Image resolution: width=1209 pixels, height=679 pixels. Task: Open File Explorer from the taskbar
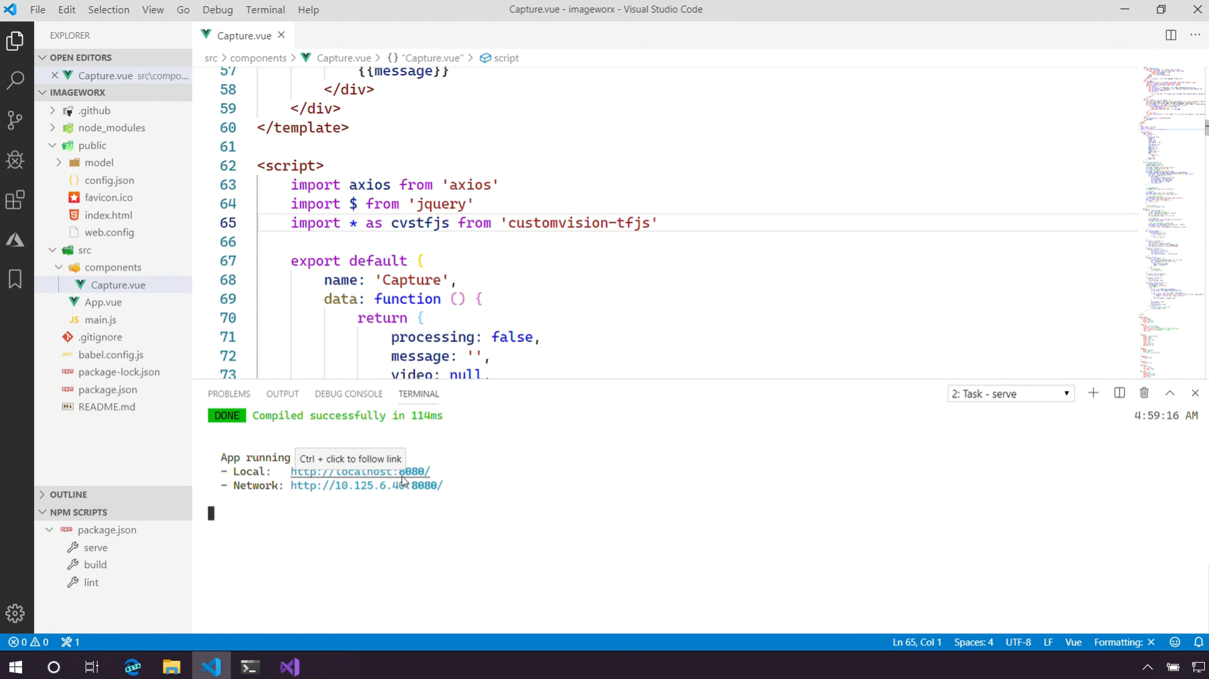[171, 667]
